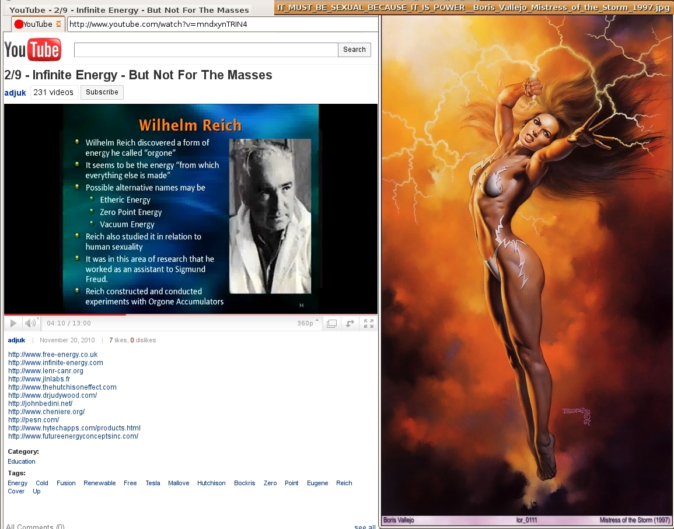This screenshot has width=674, height=529.
Task: Click the Search button
Action: [x=354, y=50]
